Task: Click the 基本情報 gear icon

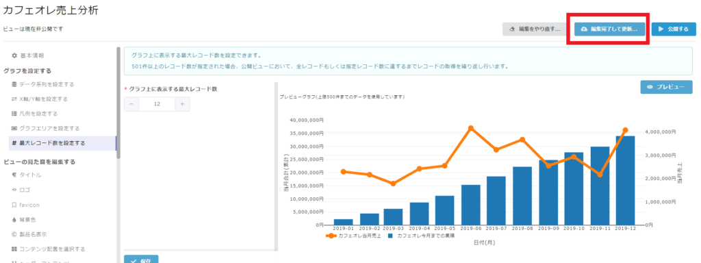Action: [x=14, y=56]
